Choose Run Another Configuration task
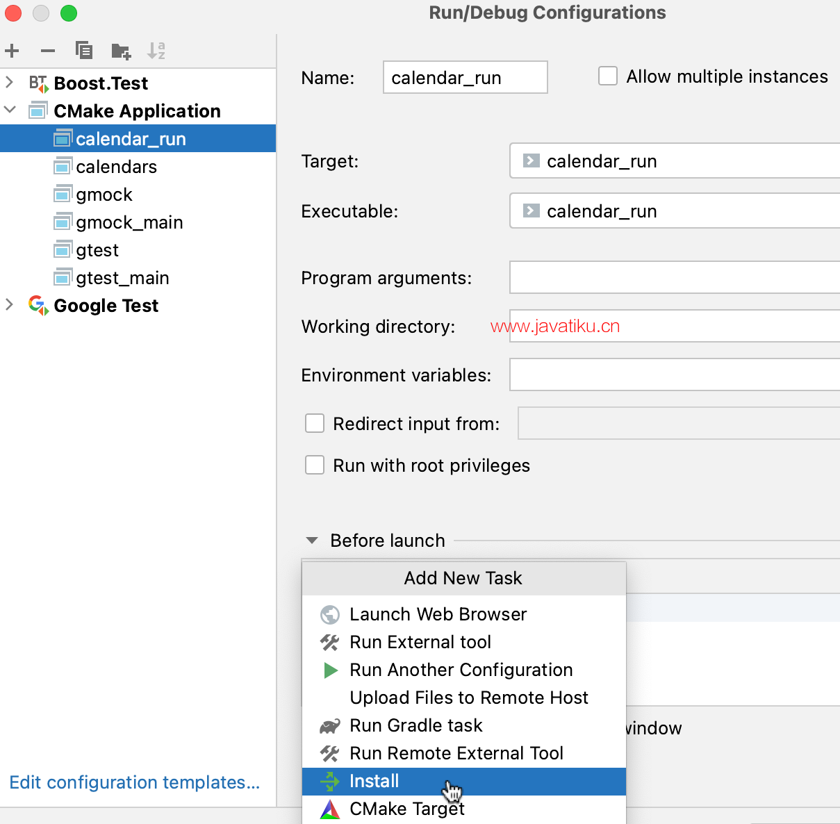 click(x=464, y=670)
